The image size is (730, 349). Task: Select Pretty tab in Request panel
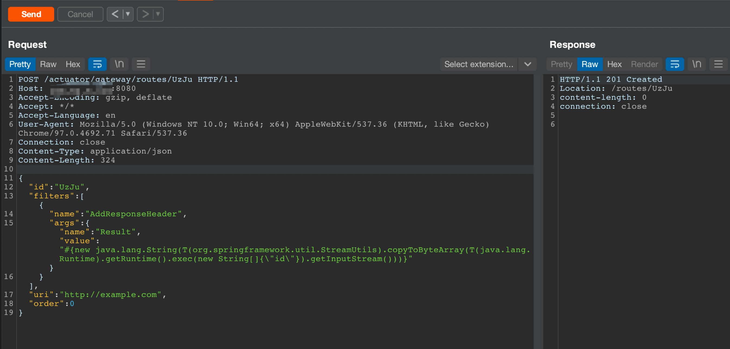[20, 64]
